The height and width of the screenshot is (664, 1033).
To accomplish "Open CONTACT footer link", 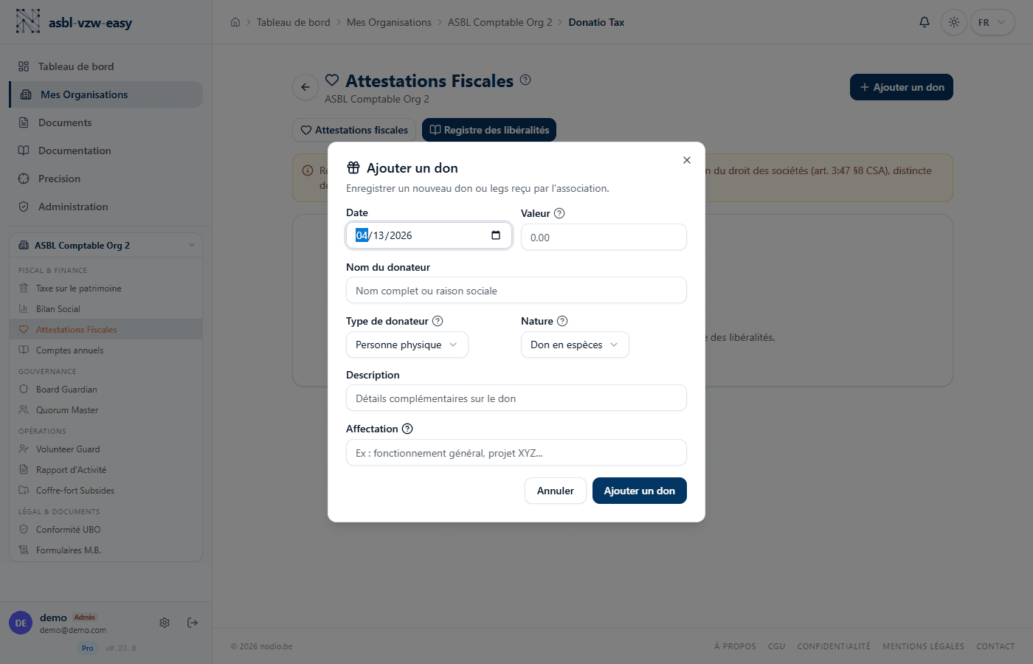I will click(995, 646).
